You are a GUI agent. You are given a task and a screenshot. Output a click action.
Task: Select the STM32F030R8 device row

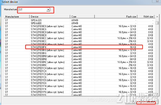pyautogui.click(x=79, y=59)
